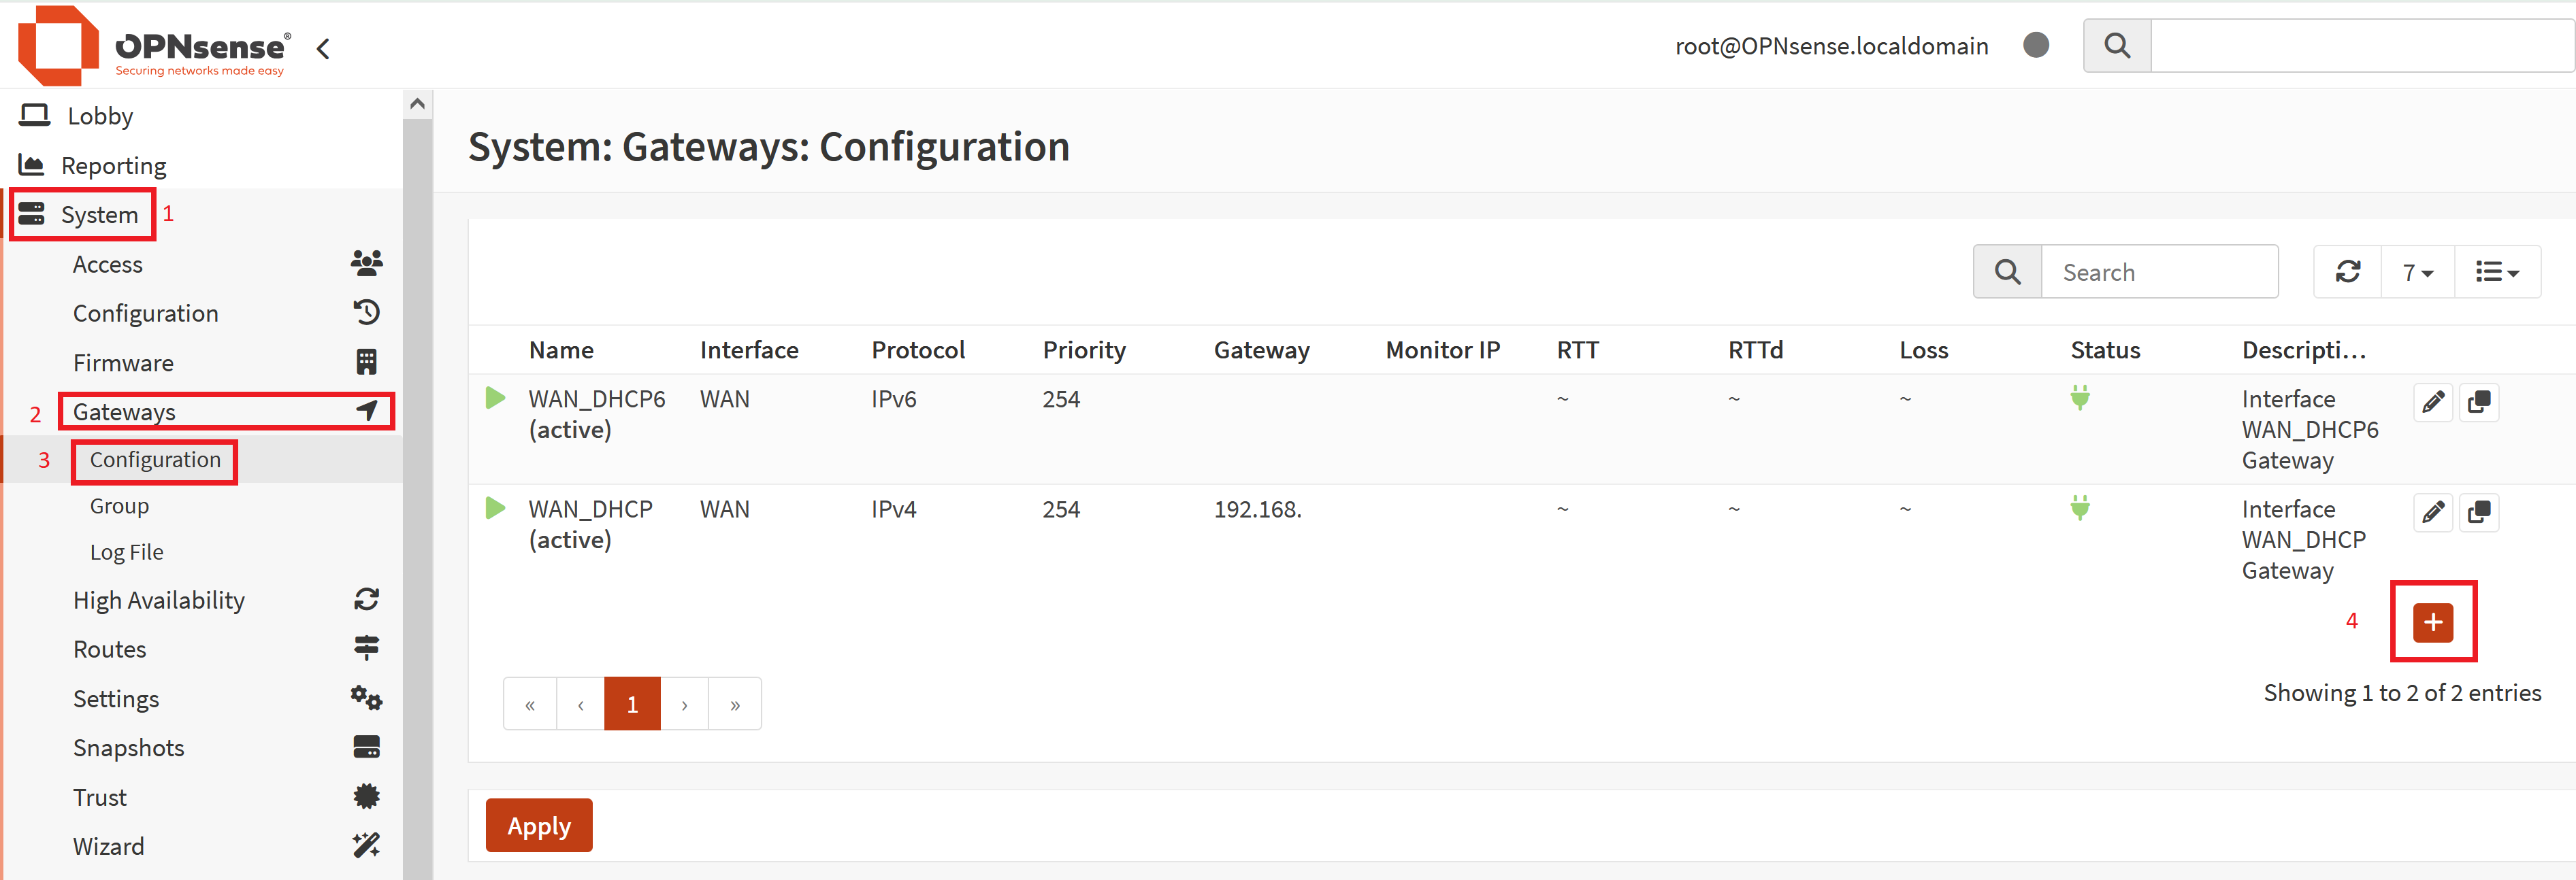Image resolution: width=2576 pixels, height=880 pixels.
Task: Click the Apply button
Action: coord(539,825)
